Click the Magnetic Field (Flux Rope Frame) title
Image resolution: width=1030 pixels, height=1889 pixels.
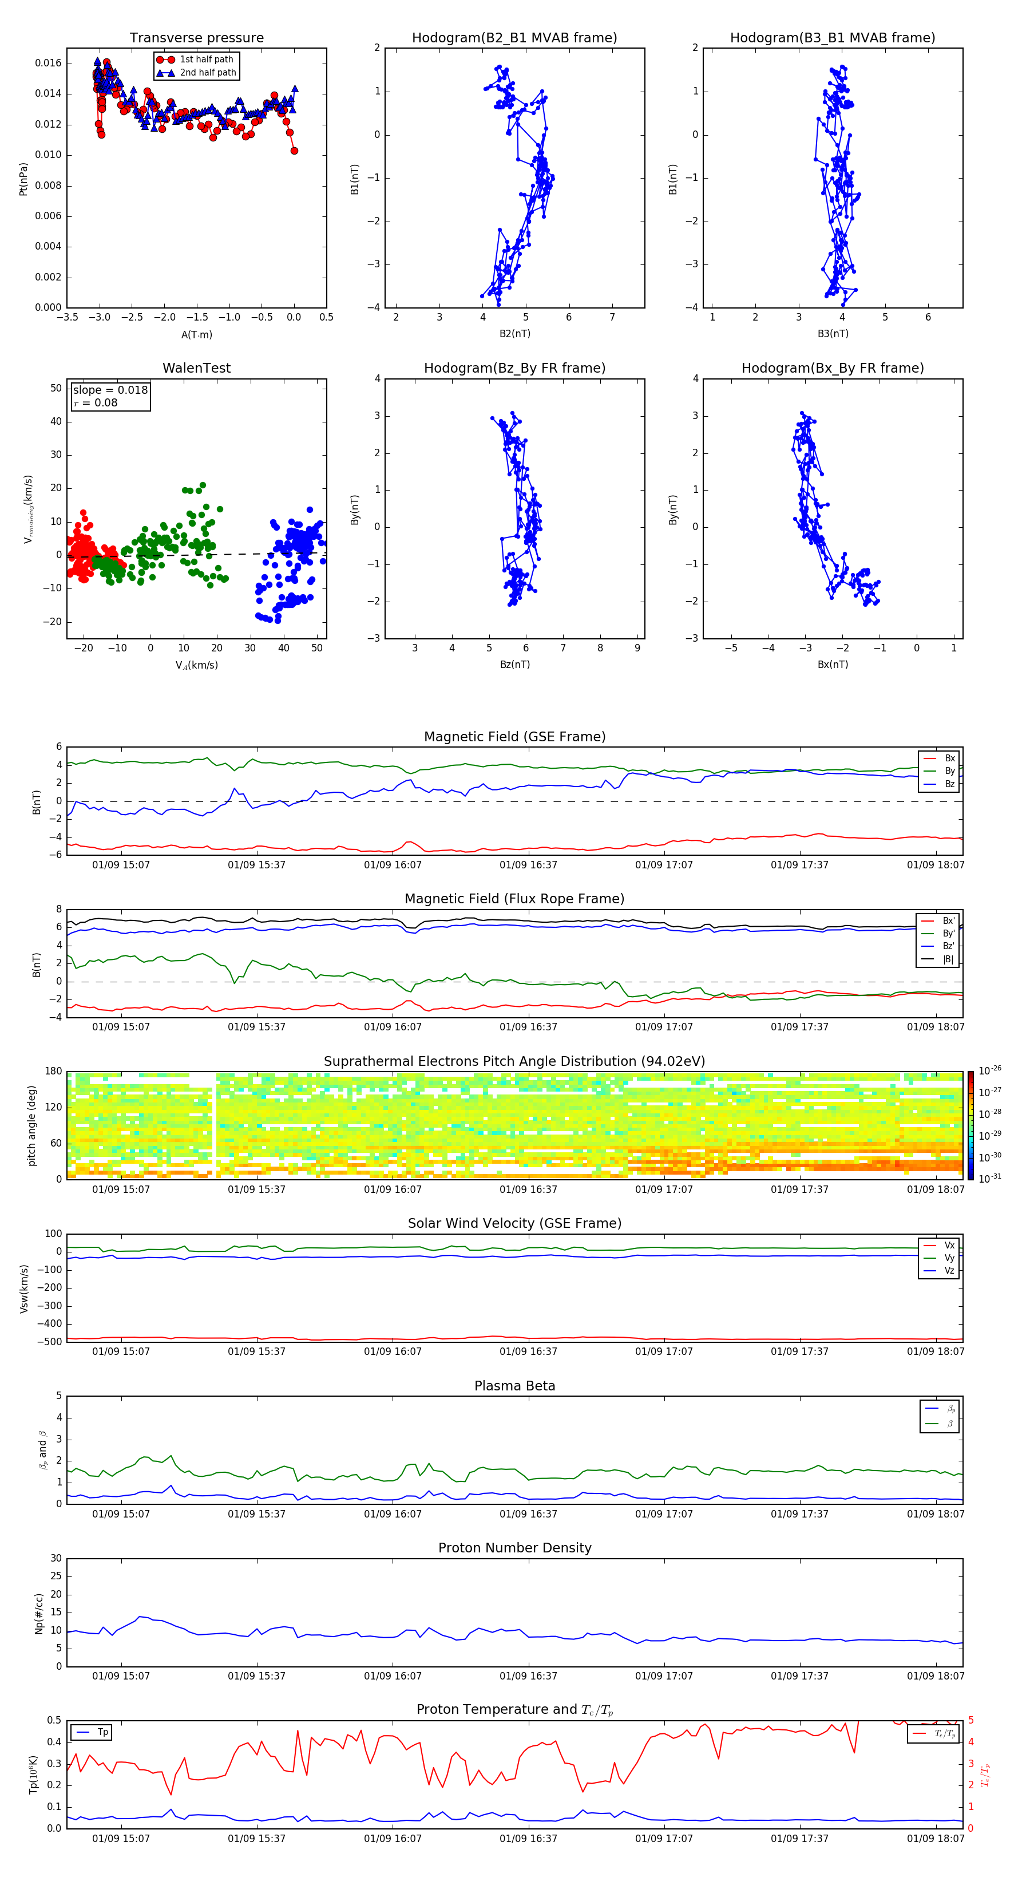point(514,899)
